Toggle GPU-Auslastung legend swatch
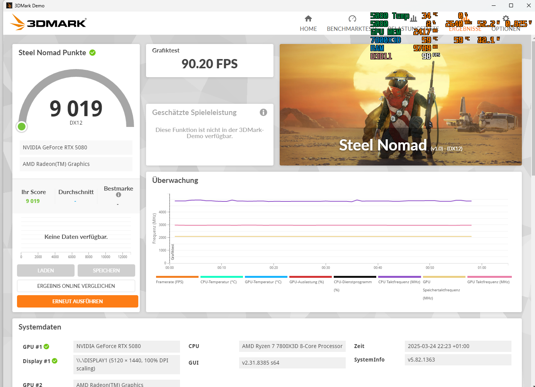This screenshot has width=535, height=387. [311, 277]
